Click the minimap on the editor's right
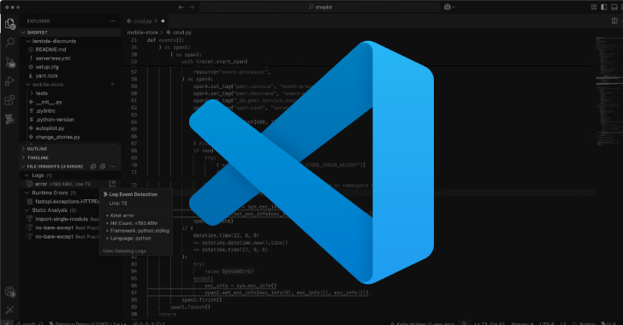623x325 pixels. pos(608,92)
